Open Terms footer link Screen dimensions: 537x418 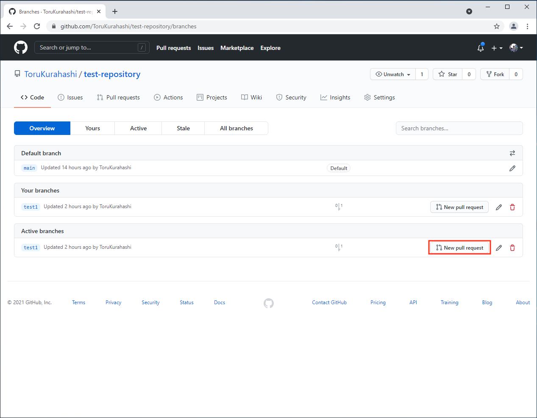pyautogui.click(x=78, y=302)
